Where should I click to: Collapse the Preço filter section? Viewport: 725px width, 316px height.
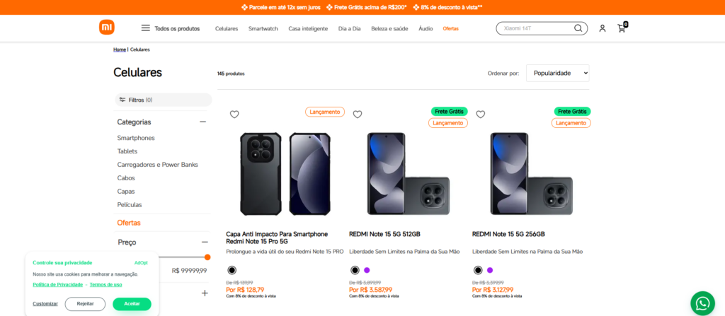(203, 242)
